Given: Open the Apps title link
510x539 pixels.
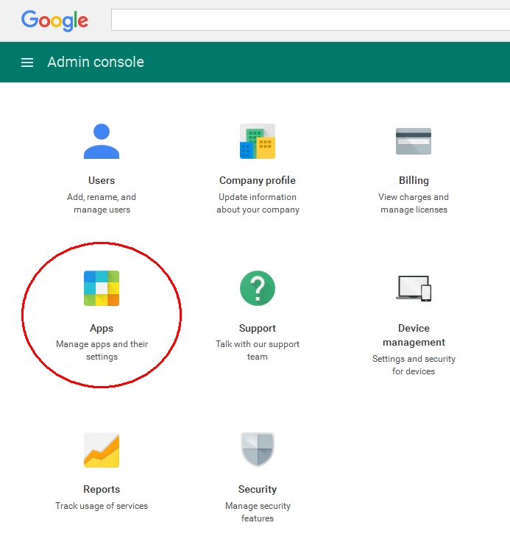Looking at the screenshot, I should pos(102,328).
